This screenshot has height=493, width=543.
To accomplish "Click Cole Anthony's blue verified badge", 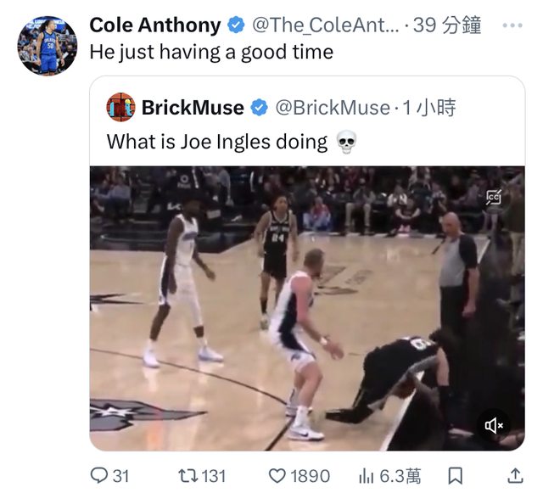I will pos(237,25).
